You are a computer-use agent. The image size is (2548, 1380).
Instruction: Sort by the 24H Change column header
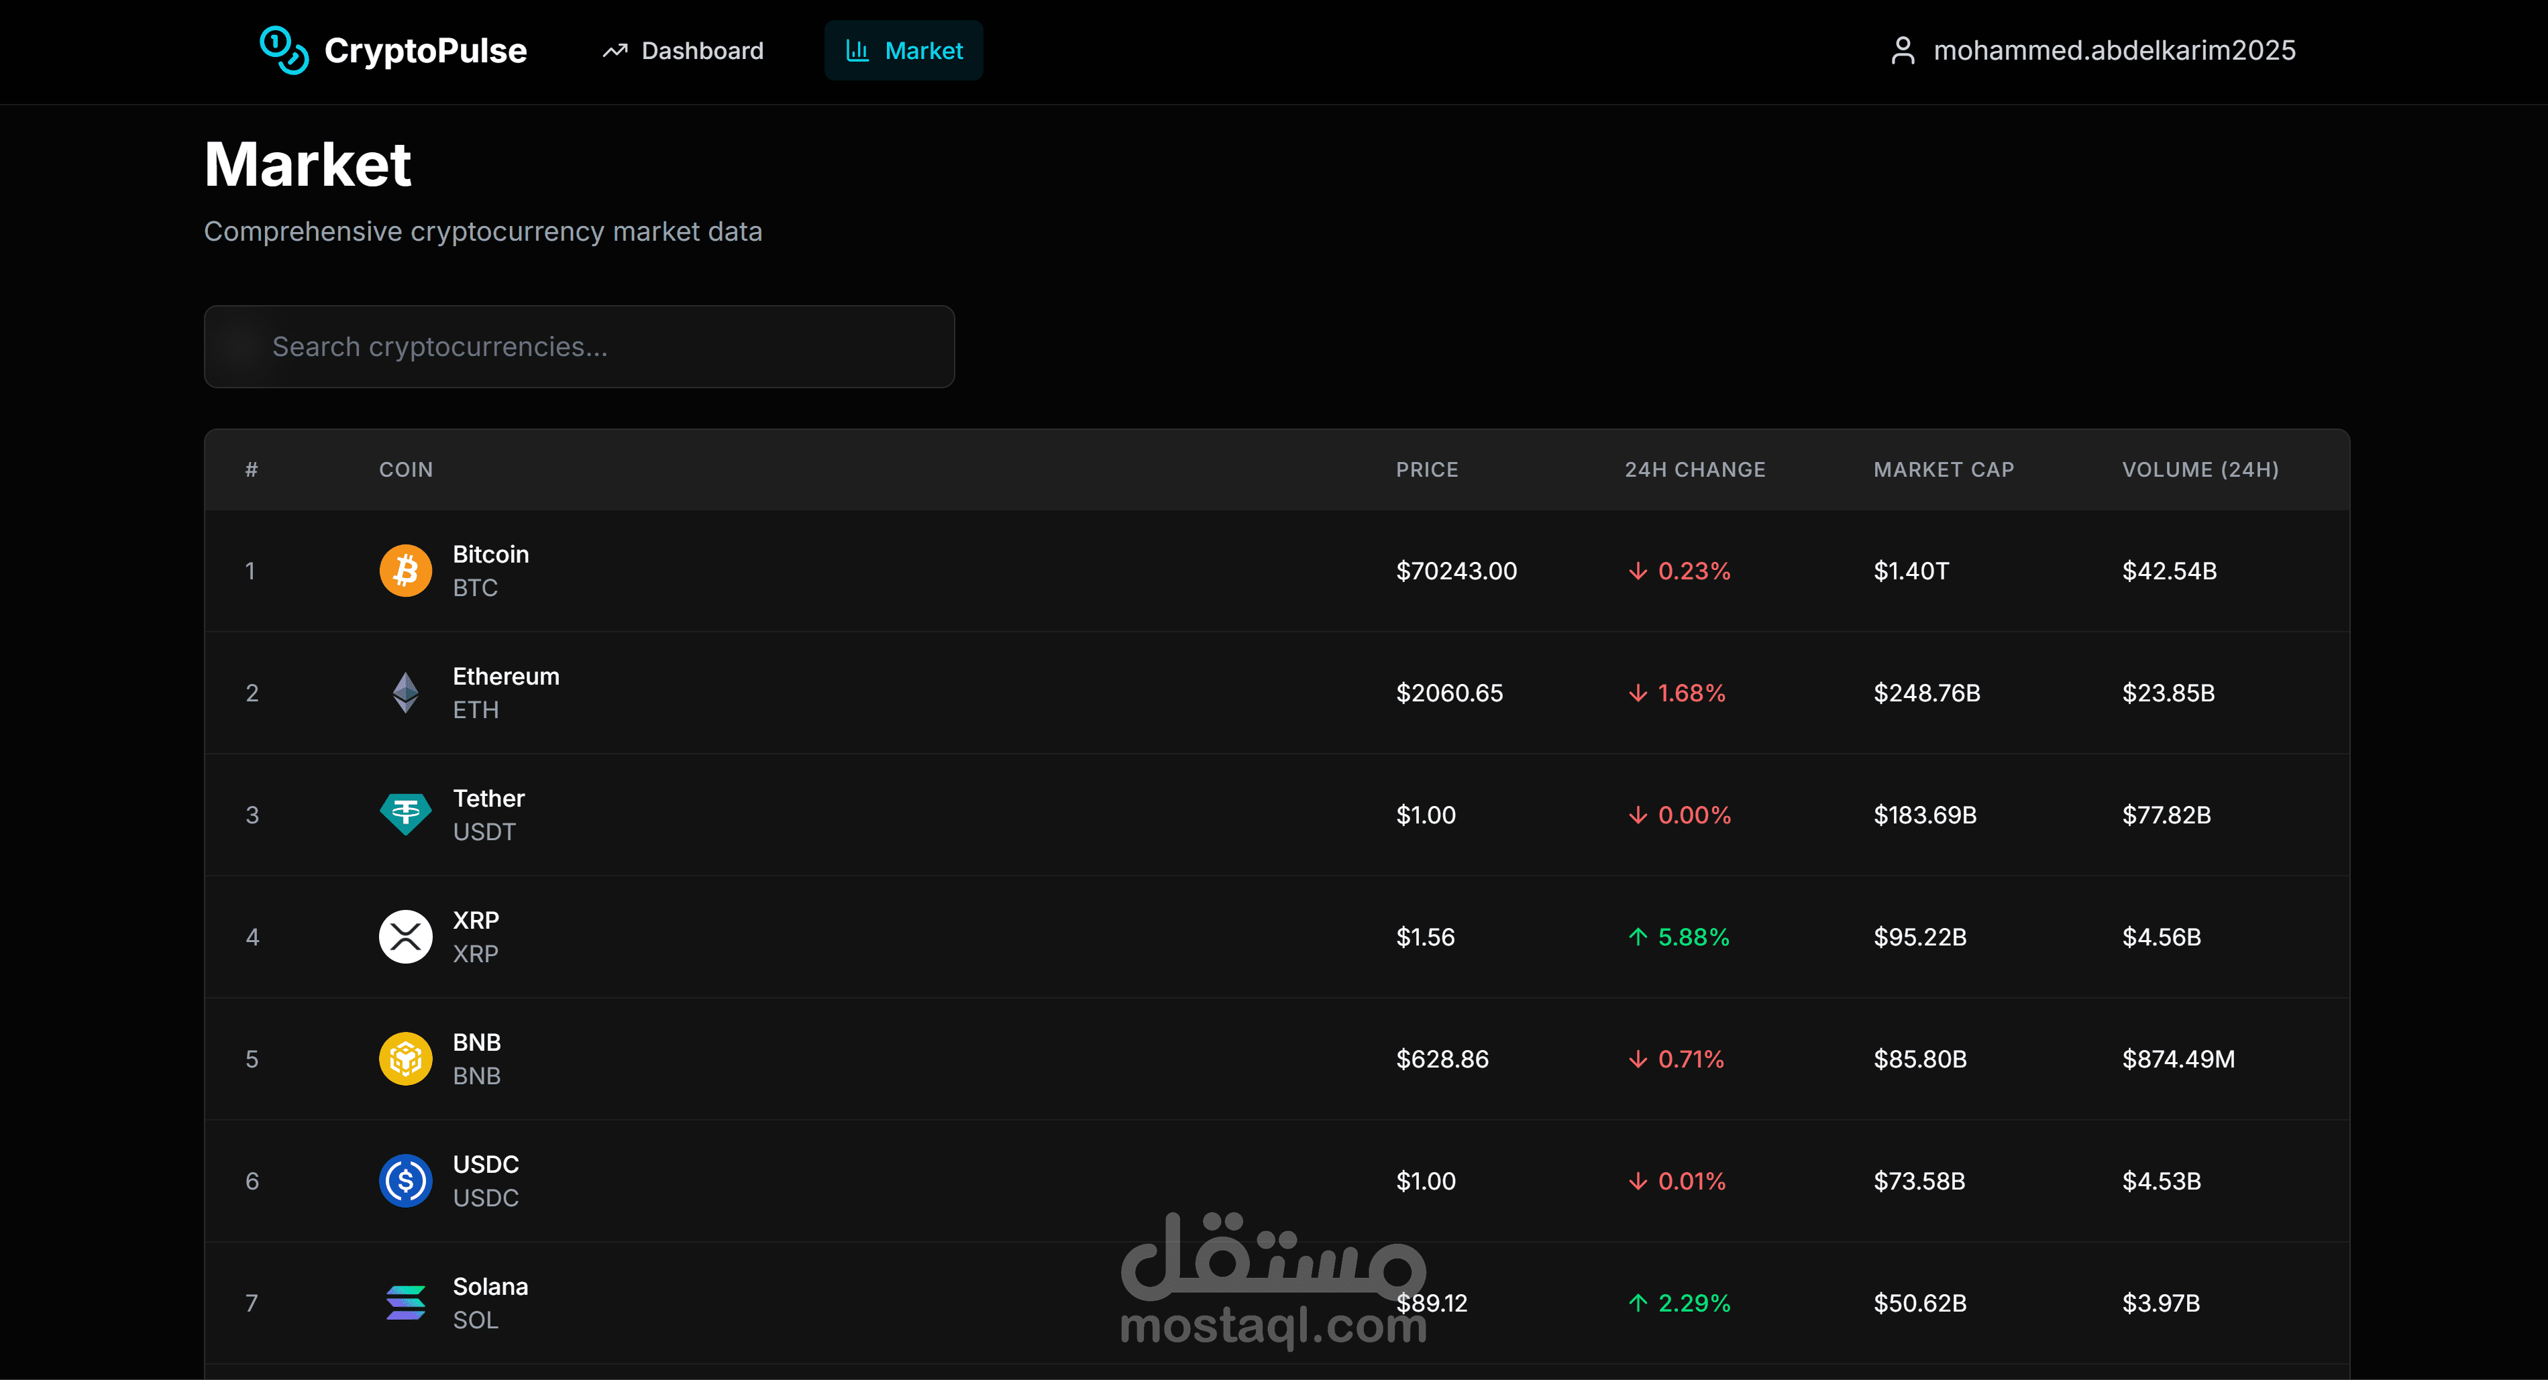(1695, 469)
